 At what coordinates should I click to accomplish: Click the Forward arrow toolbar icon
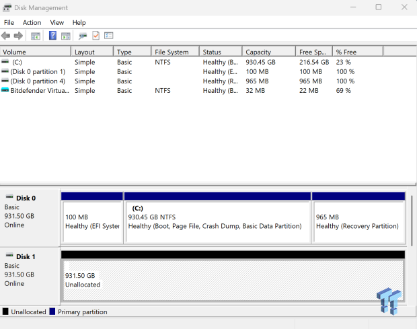click(x=18, y=36)
